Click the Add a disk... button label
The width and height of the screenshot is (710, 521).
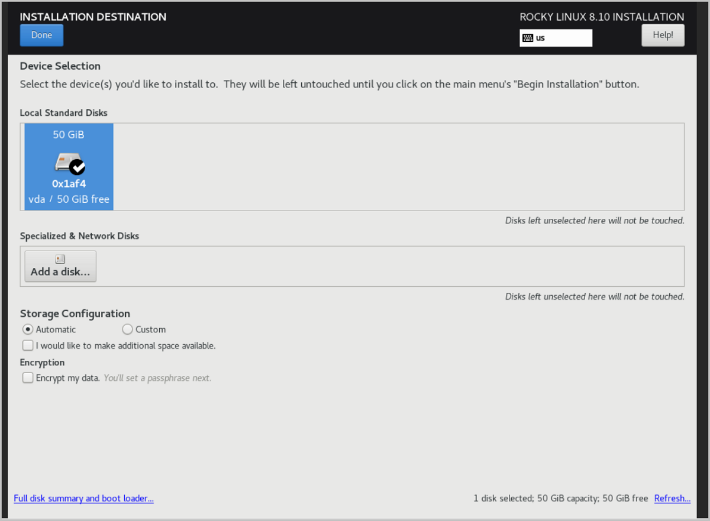pyautogui.click(x=60, y=272)
